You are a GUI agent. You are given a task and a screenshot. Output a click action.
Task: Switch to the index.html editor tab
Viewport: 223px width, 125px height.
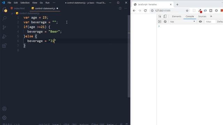pos(18,8)
